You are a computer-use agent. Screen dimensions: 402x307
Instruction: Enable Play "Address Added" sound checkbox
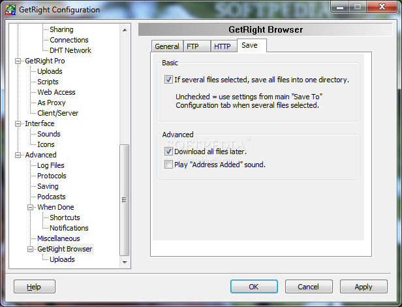[x=168, y=165]
